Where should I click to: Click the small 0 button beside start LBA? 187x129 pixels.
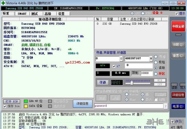121,59
